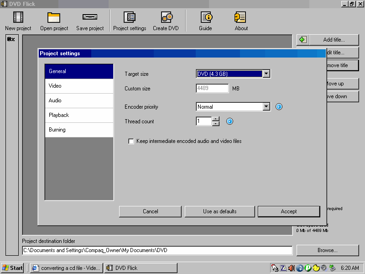Click the speaker volume tray icon
The image size is (365, 274).
point(292,268)
